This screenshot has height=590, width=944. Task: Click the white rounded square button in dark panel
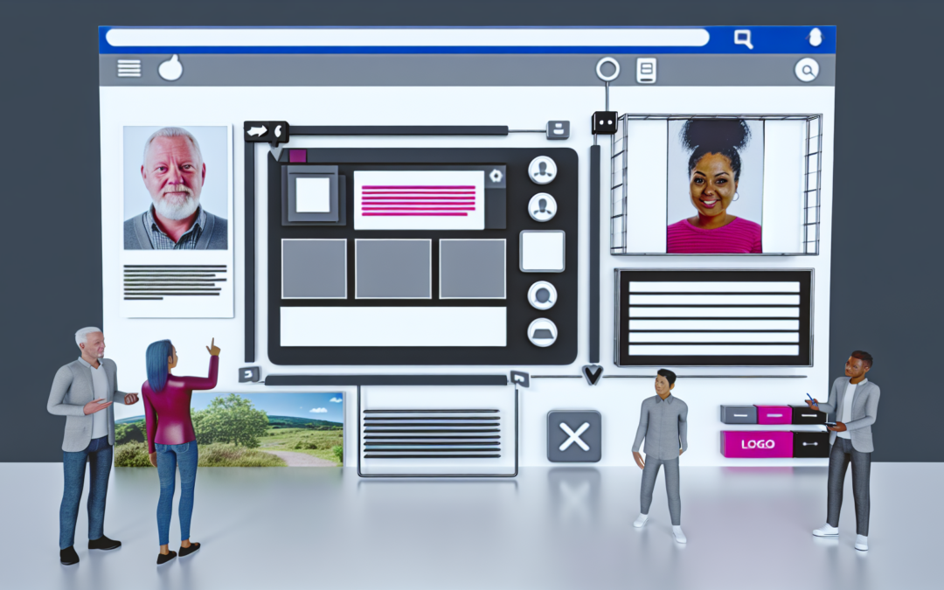(543, 251)
